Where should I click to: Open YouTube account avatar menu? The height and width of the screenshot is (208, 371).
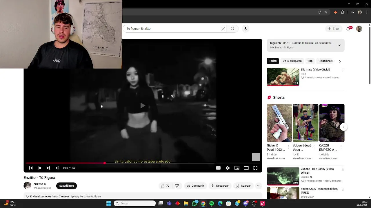(359, 29)
